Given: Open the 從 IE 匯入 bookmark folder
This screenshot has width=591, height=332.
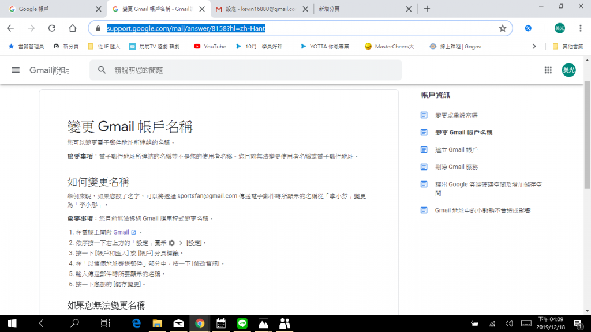Looking at the screenshot, I should pos(104,47).
